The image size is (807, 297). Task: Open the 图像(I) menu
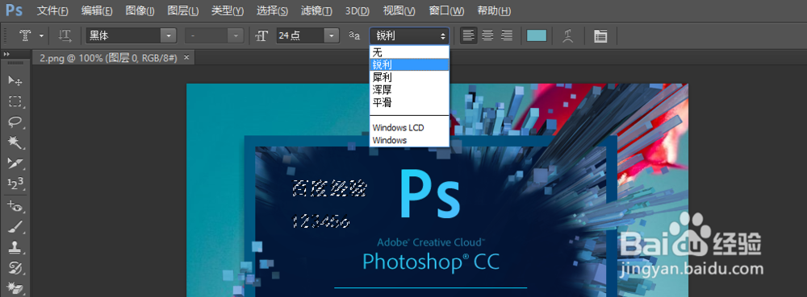pos(140,10)
